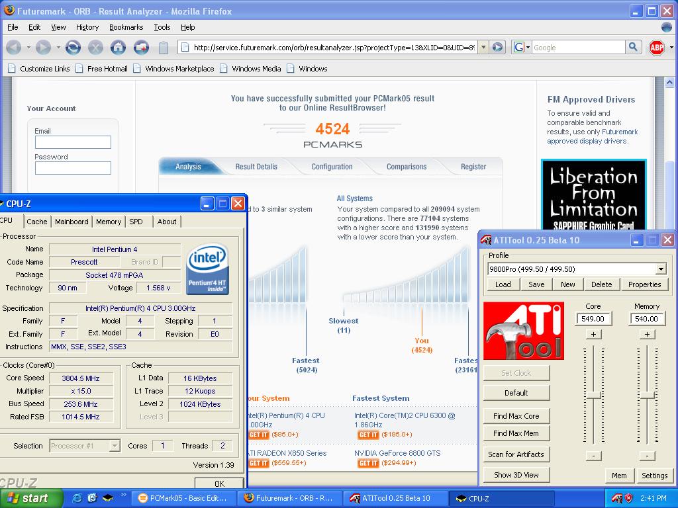The width and height of the screenshot is (678, 508).
Task: Click the Memory clock slider handle
Action: tap(647, 395)
